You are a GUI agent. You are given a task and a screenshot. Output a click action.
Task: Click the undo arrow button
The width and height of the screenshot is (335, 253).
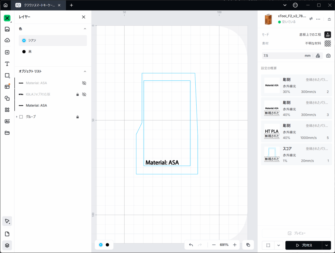point(191,245)
